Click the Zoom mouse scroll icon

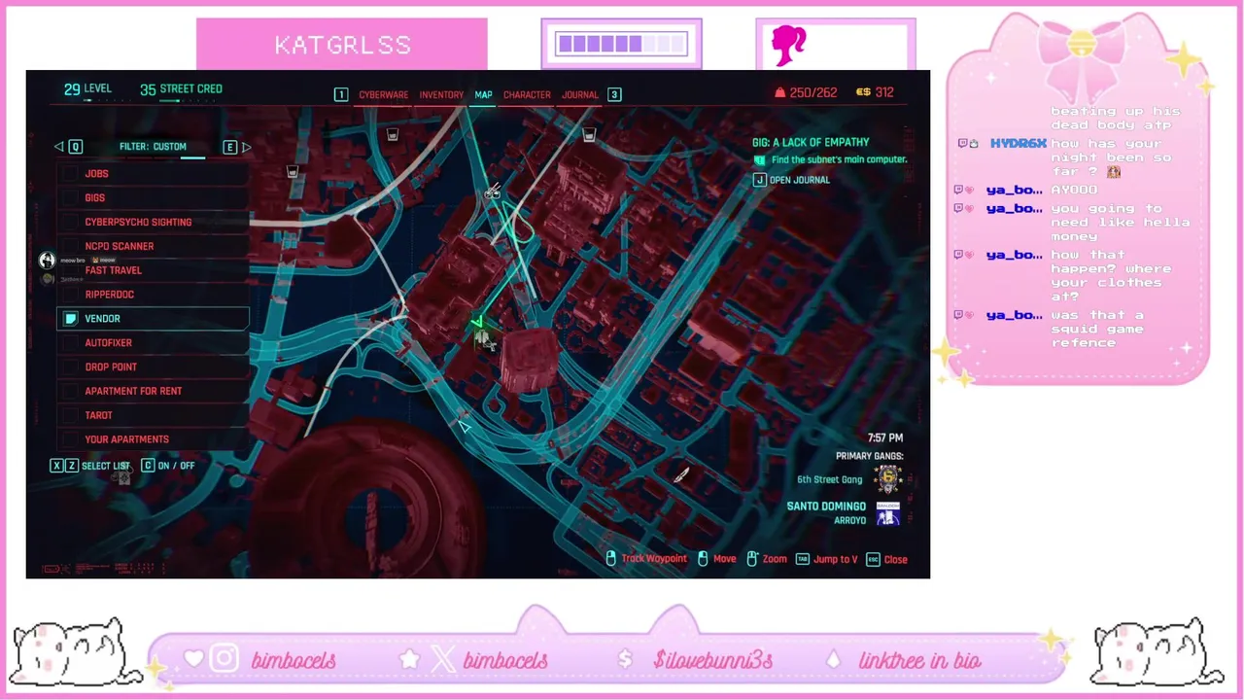pyautogui.click(x=752, y=559)
